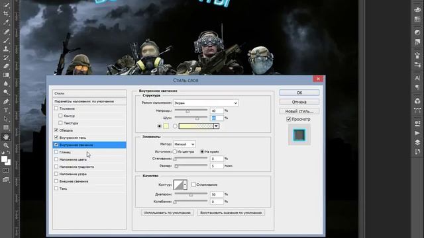Screen dimensions: 424x238
Task: Select the Path Selection tool
Action: click(x=6, y=119)
